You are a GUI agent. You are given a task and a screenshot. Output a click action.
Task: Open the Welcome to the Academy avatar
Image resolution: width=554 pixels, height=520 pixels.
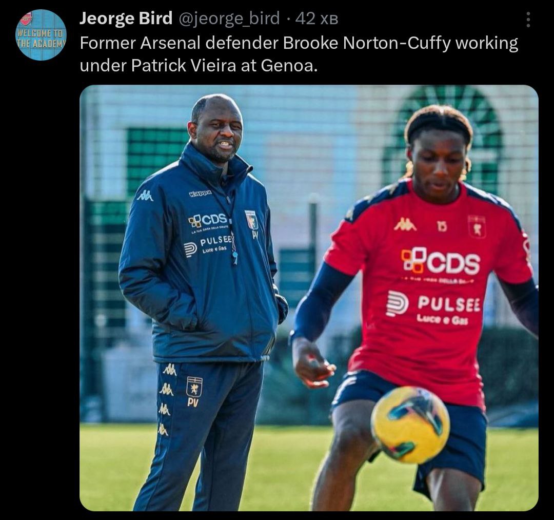point(42,34)
